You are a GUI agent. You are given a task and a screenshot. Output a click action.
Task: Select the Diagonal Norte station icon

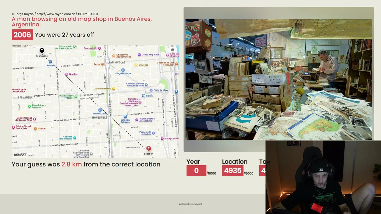(123, 70)
